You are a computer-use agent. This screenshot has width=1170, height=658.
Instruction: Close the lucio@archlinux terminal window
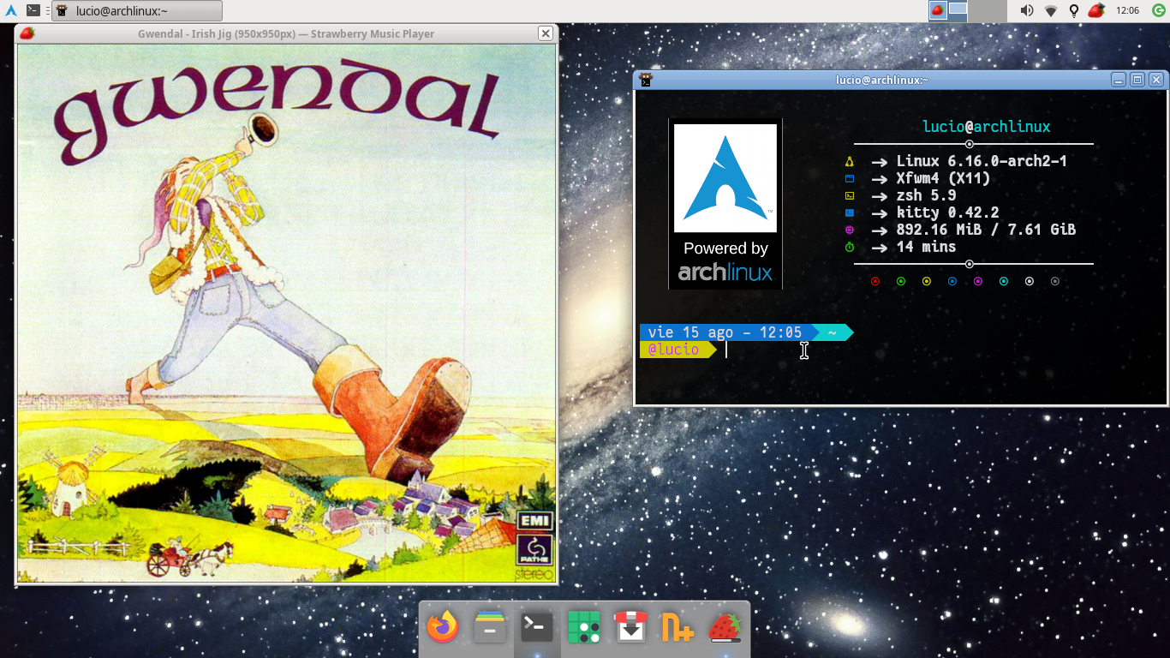pyautogui.click(x=1156, y=80)
